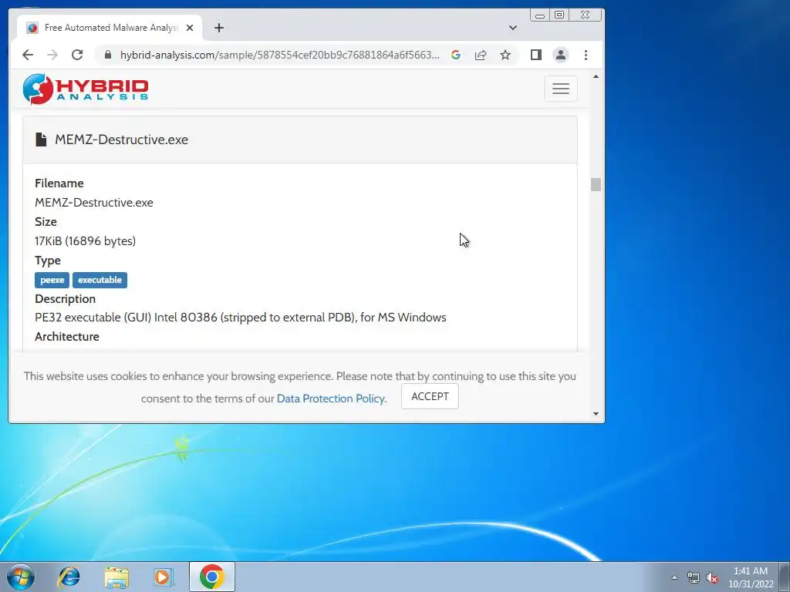The image size is (790, 592).
Task: Open the Chrome profile avatar
Action: coord(561,55)
